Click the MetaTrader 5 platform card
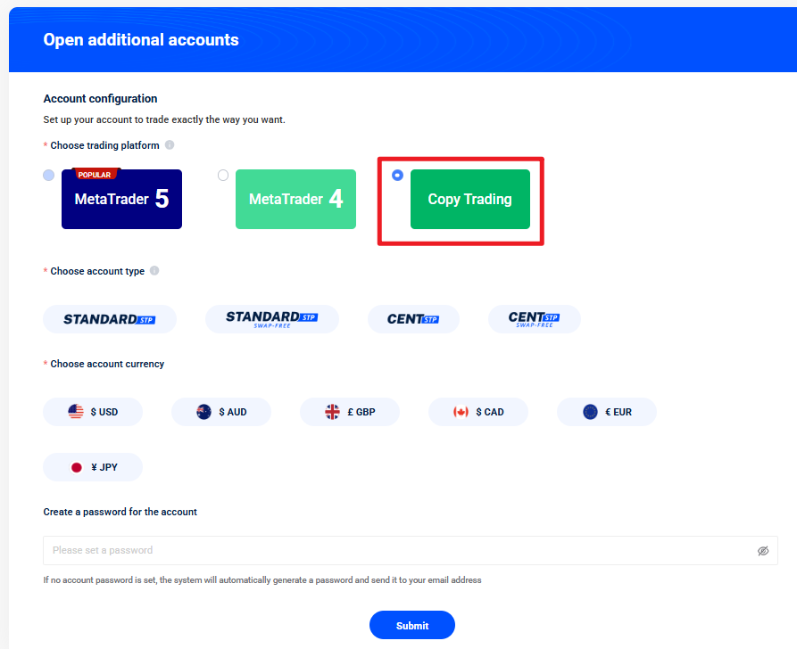 tap(121, 200)
